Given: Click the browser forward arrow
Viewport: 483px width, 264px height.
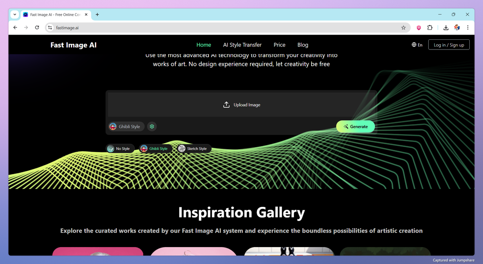Looking at the screenshot, I should pyautogui.click(x=26, y=28).
